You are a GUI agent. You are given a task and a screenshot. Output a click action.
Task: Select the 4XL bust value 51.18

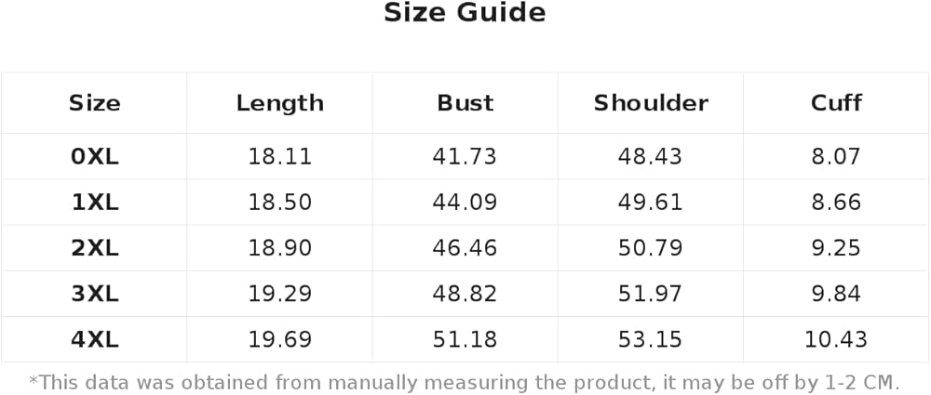pyautogui.click(x=465, y=340)
